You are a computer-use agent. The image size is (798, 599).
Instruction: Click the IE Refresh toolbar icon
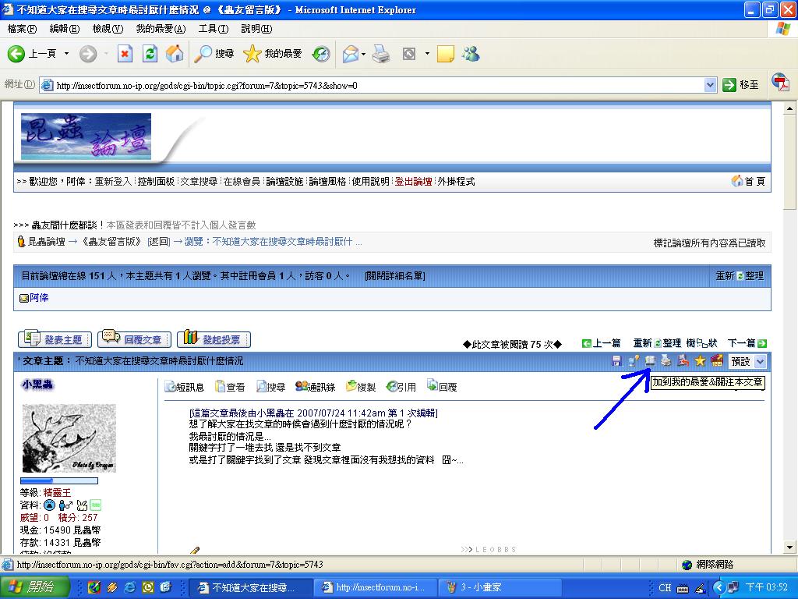[x=150, y=54]
